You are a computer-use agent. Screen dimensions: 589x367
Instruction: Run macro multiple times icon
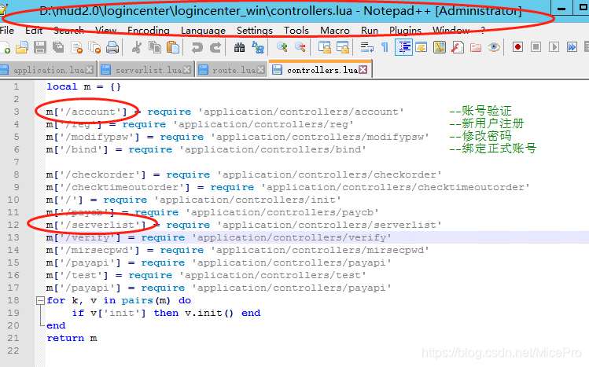(572, 47)
